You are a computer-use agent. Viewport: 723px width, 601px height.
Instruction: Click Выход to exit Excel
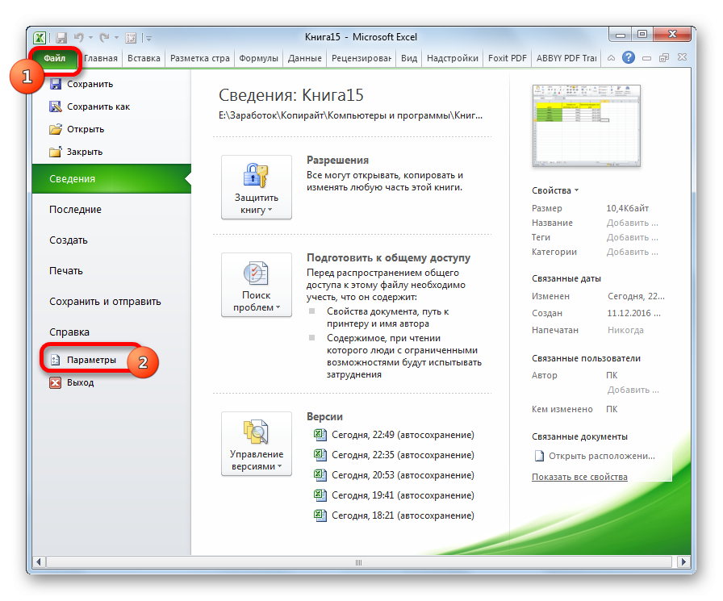[72, 382]
